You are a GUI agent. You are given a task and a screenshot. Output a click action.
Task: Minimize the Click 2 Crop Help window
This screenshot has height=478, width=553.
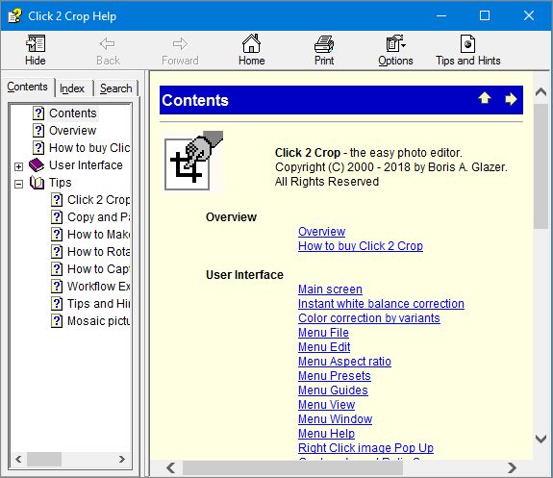441,15
